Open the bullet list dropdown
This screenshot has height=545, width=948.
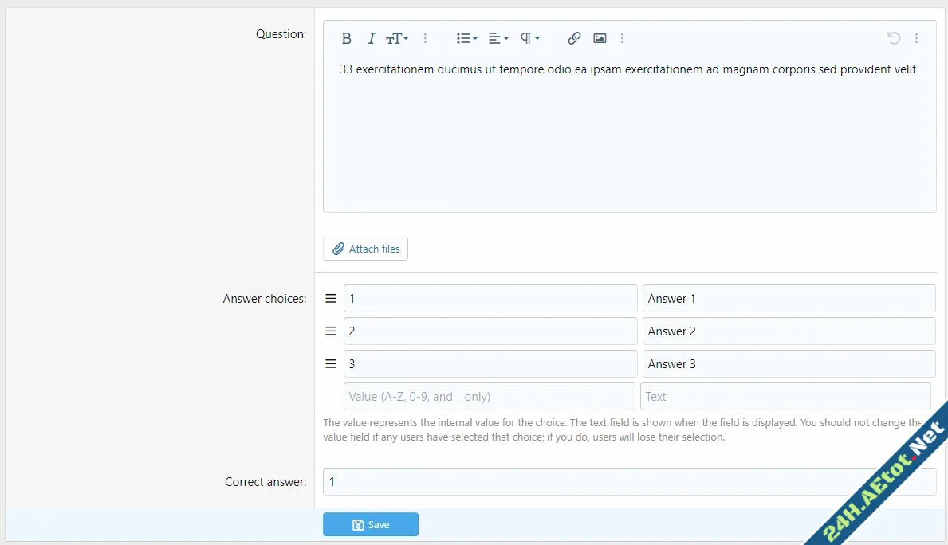pos(466,37)
